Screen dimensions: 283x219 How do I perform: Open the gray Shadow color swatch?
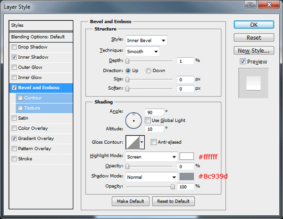coord(187,177)
